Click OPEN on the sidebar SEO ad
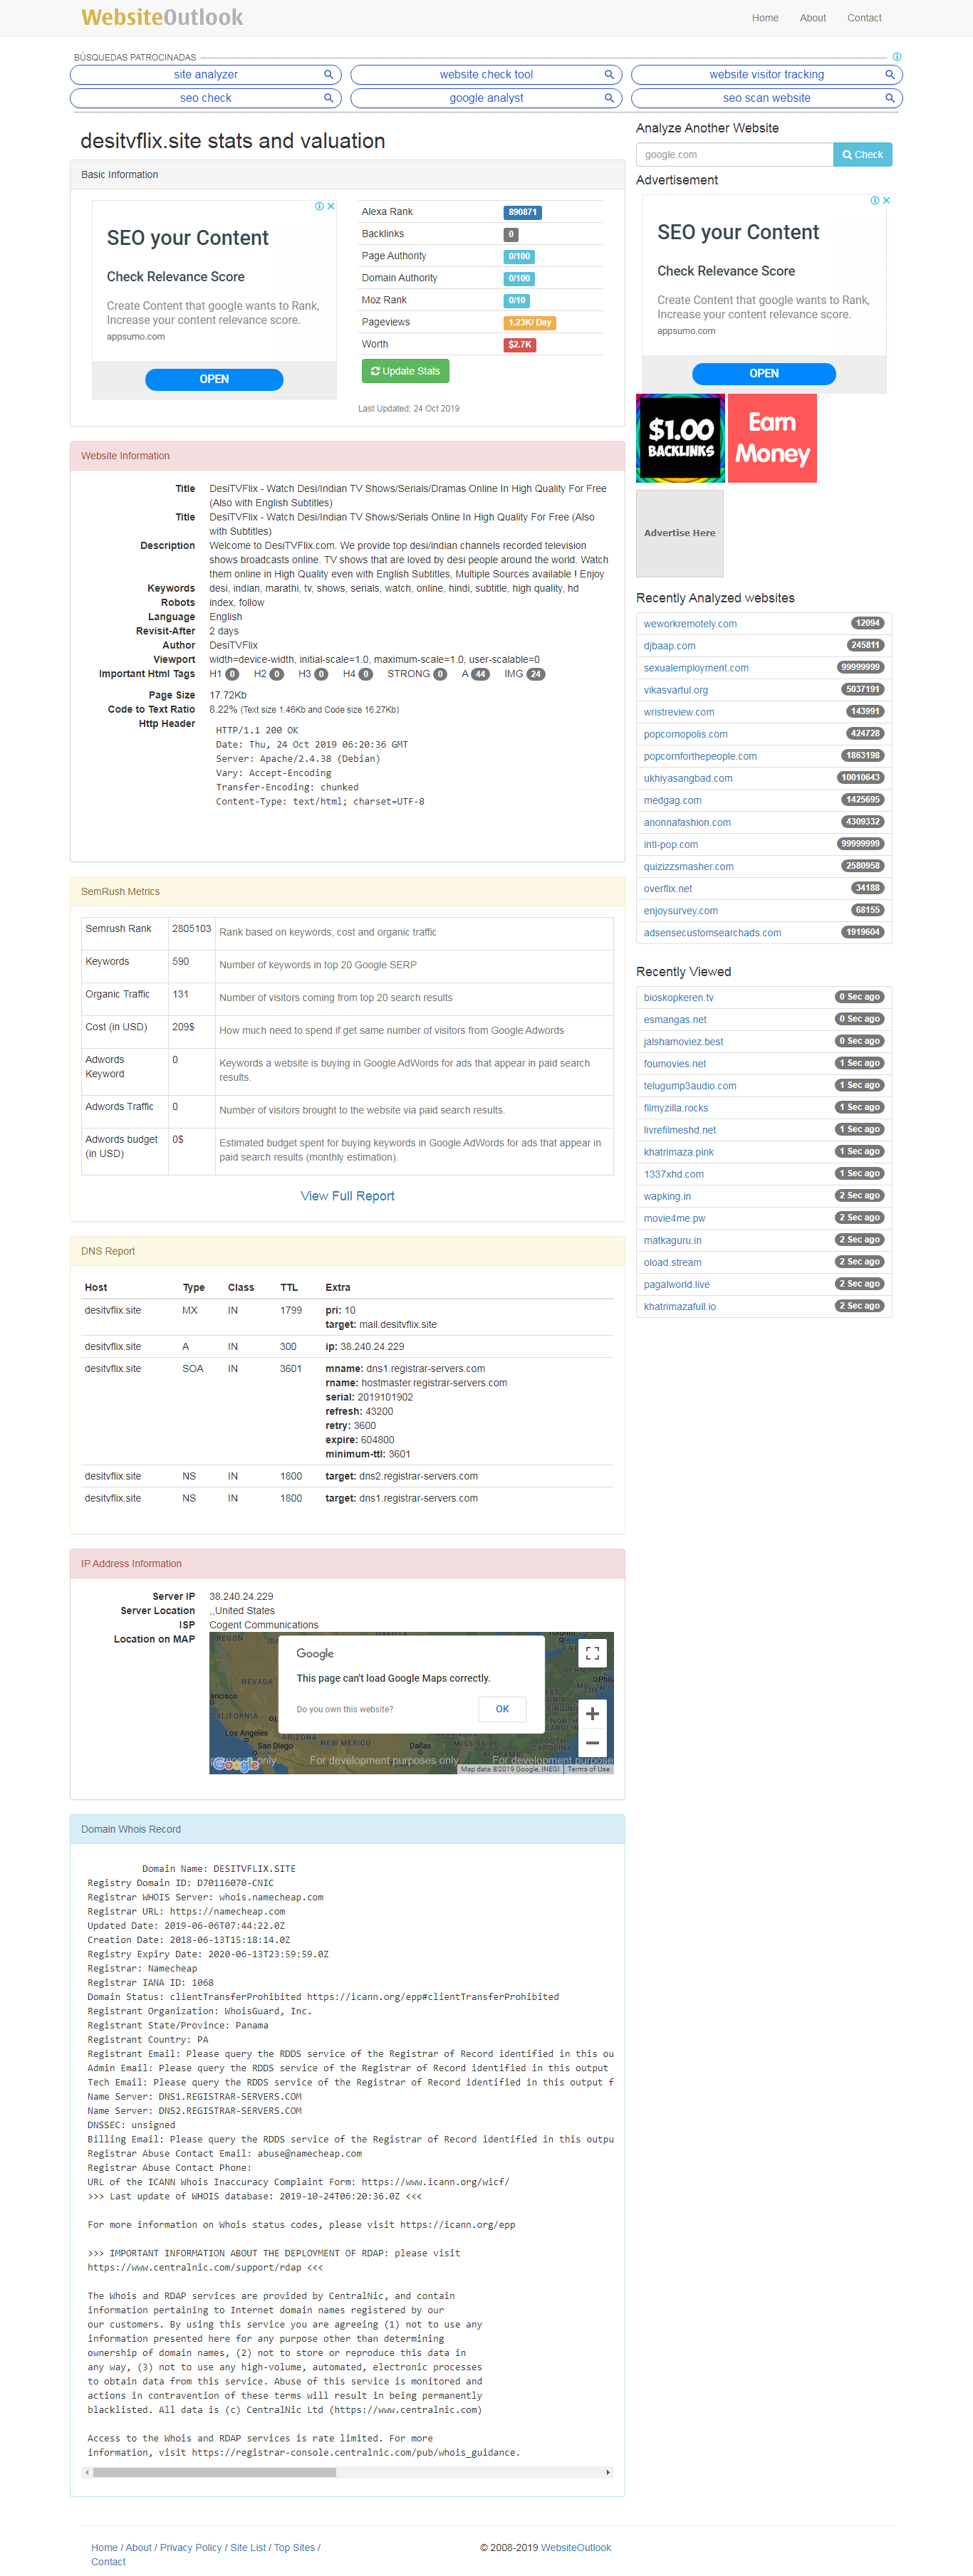 (764, 373)
